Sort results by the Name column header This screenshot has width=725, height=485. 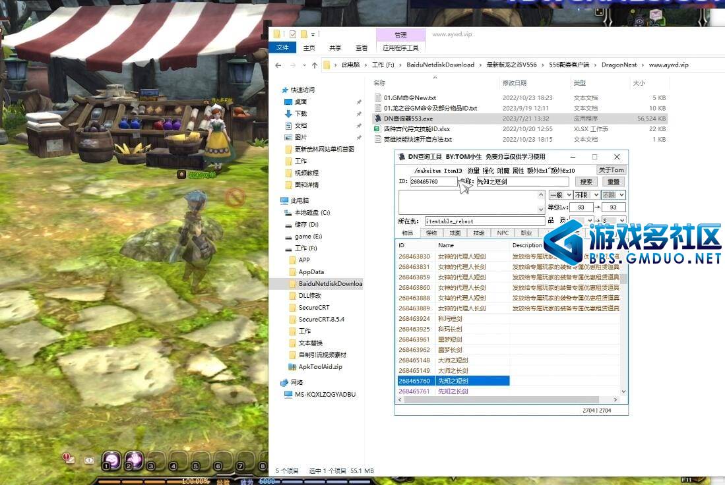(x=472, y=245)
